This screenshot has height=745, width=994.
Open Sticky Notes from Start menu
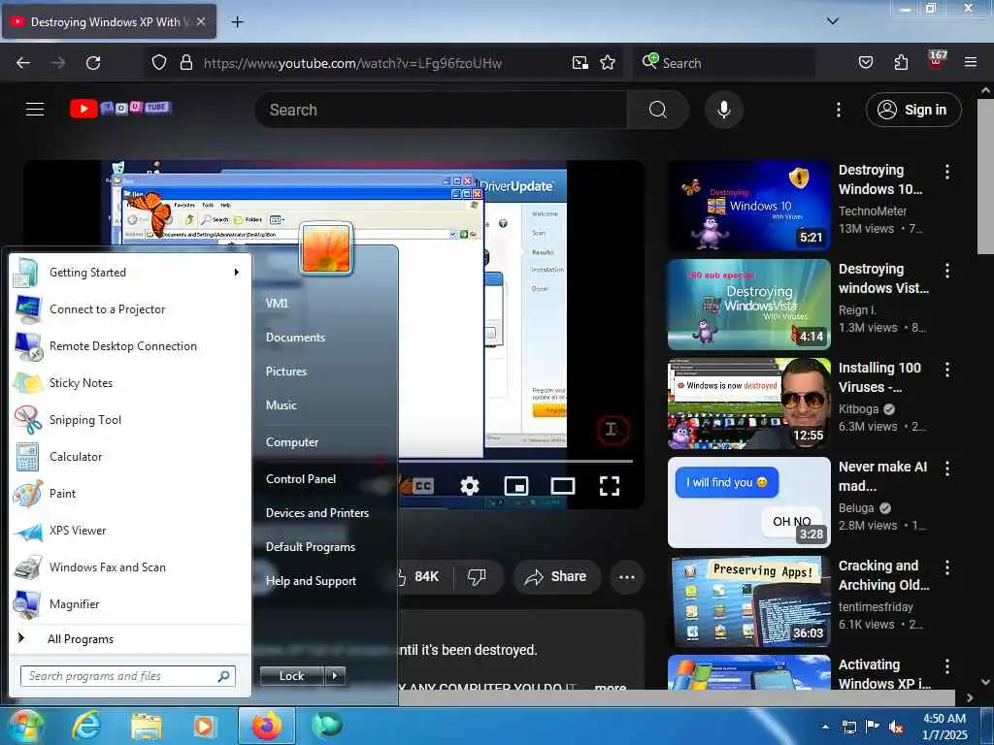point(130,382)
